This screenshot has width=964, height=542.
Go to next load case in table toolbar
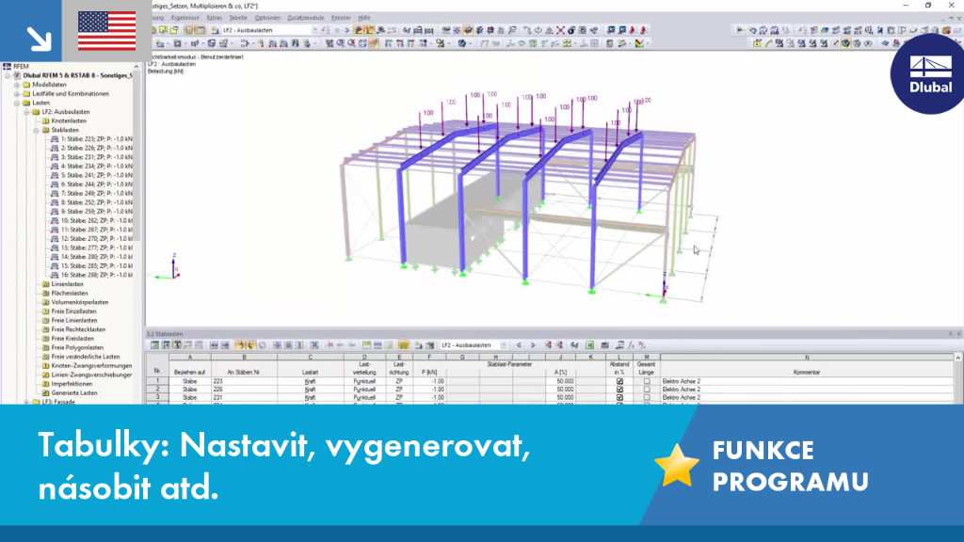pos(533,345)
